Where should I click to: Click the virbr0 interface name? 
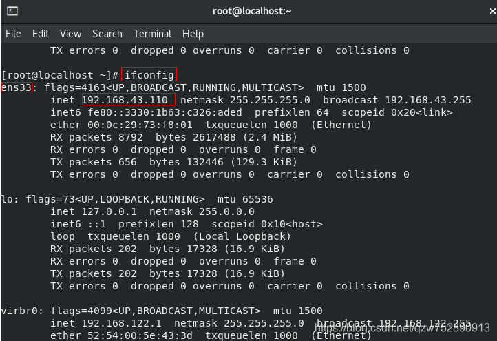click(19, 311)
